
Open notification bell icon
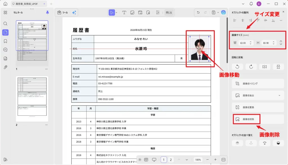(251, 4)
